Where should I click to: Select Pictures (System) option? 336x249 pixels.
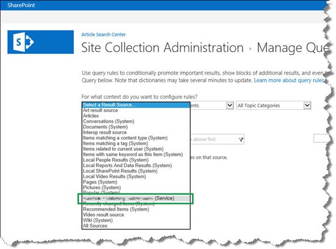[x=136, y=188]
